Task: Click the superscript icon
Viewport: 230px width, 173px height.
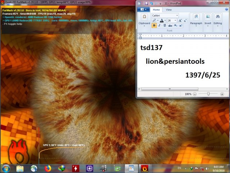Action: click(180, 26)
